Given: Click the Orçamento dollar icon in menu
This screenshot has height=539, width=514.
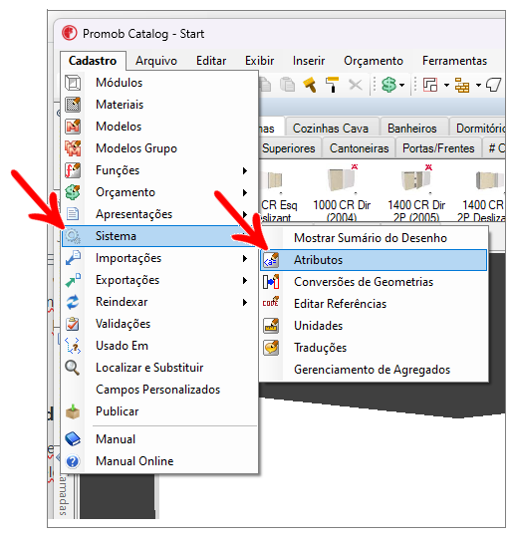Looking at the screenshot, I should point(73,192).
